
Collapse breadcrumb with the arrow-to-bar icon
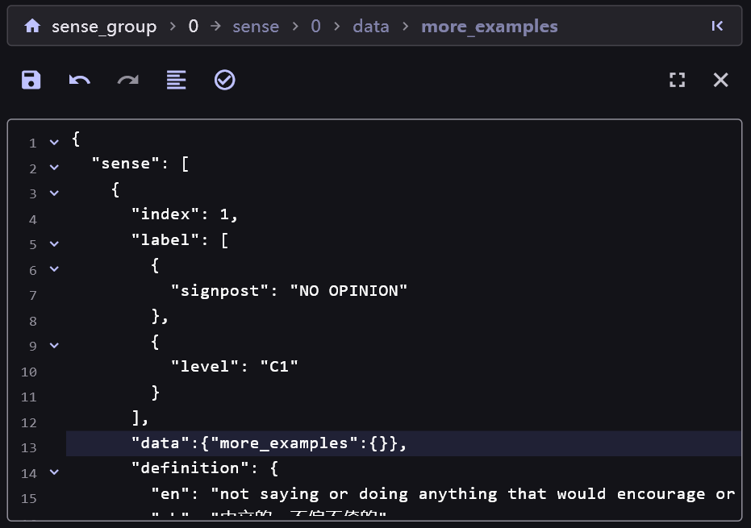(717, 27)
